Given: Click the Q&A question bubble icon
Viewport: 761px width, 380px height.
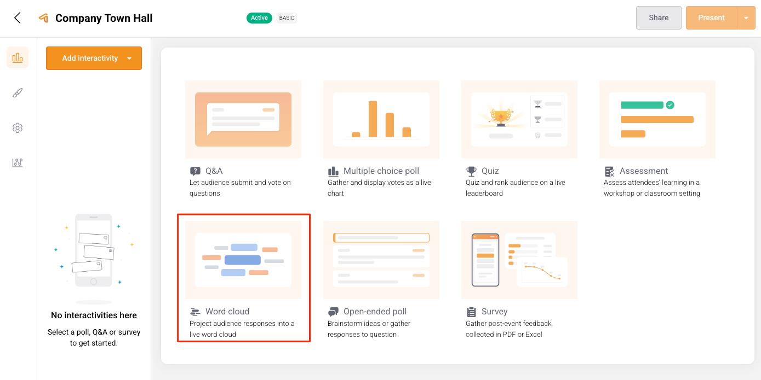Looking at the screenshot, I should (x=195, y=171).
